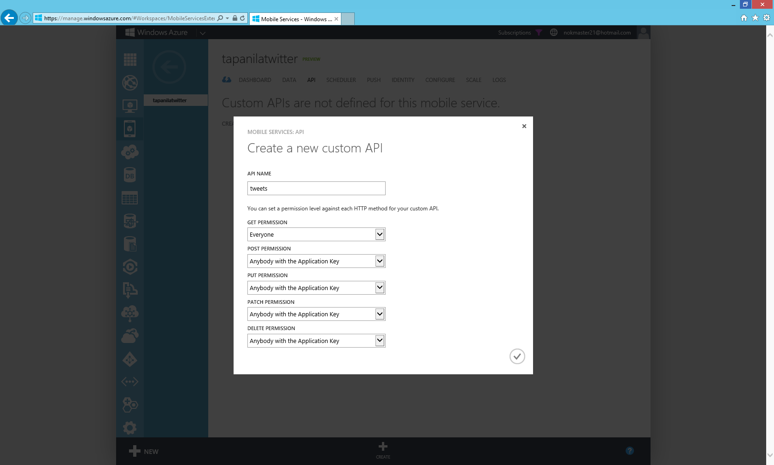Open the browser Home icon
The height and width of the screenshot is (465, 774).
(744, 18)
